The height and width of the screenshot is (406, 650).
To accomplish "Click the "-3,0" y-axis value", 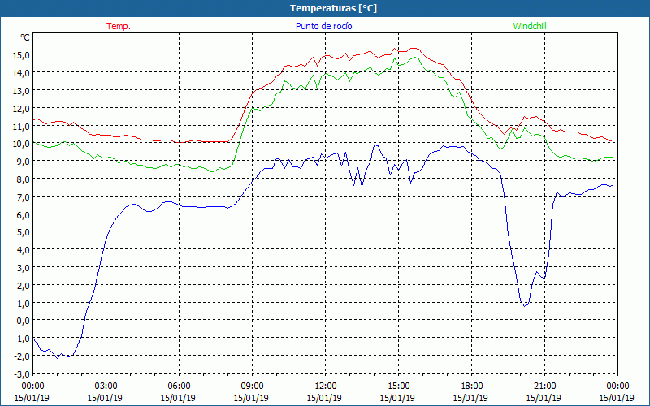I will pyautogui.click(x=22, y=374).
